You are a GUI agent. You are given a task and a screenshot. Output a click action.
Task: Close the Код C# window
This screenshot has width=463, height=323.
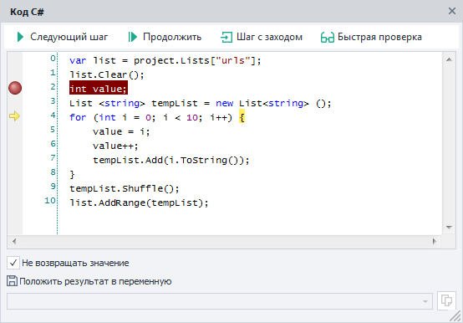452,11
